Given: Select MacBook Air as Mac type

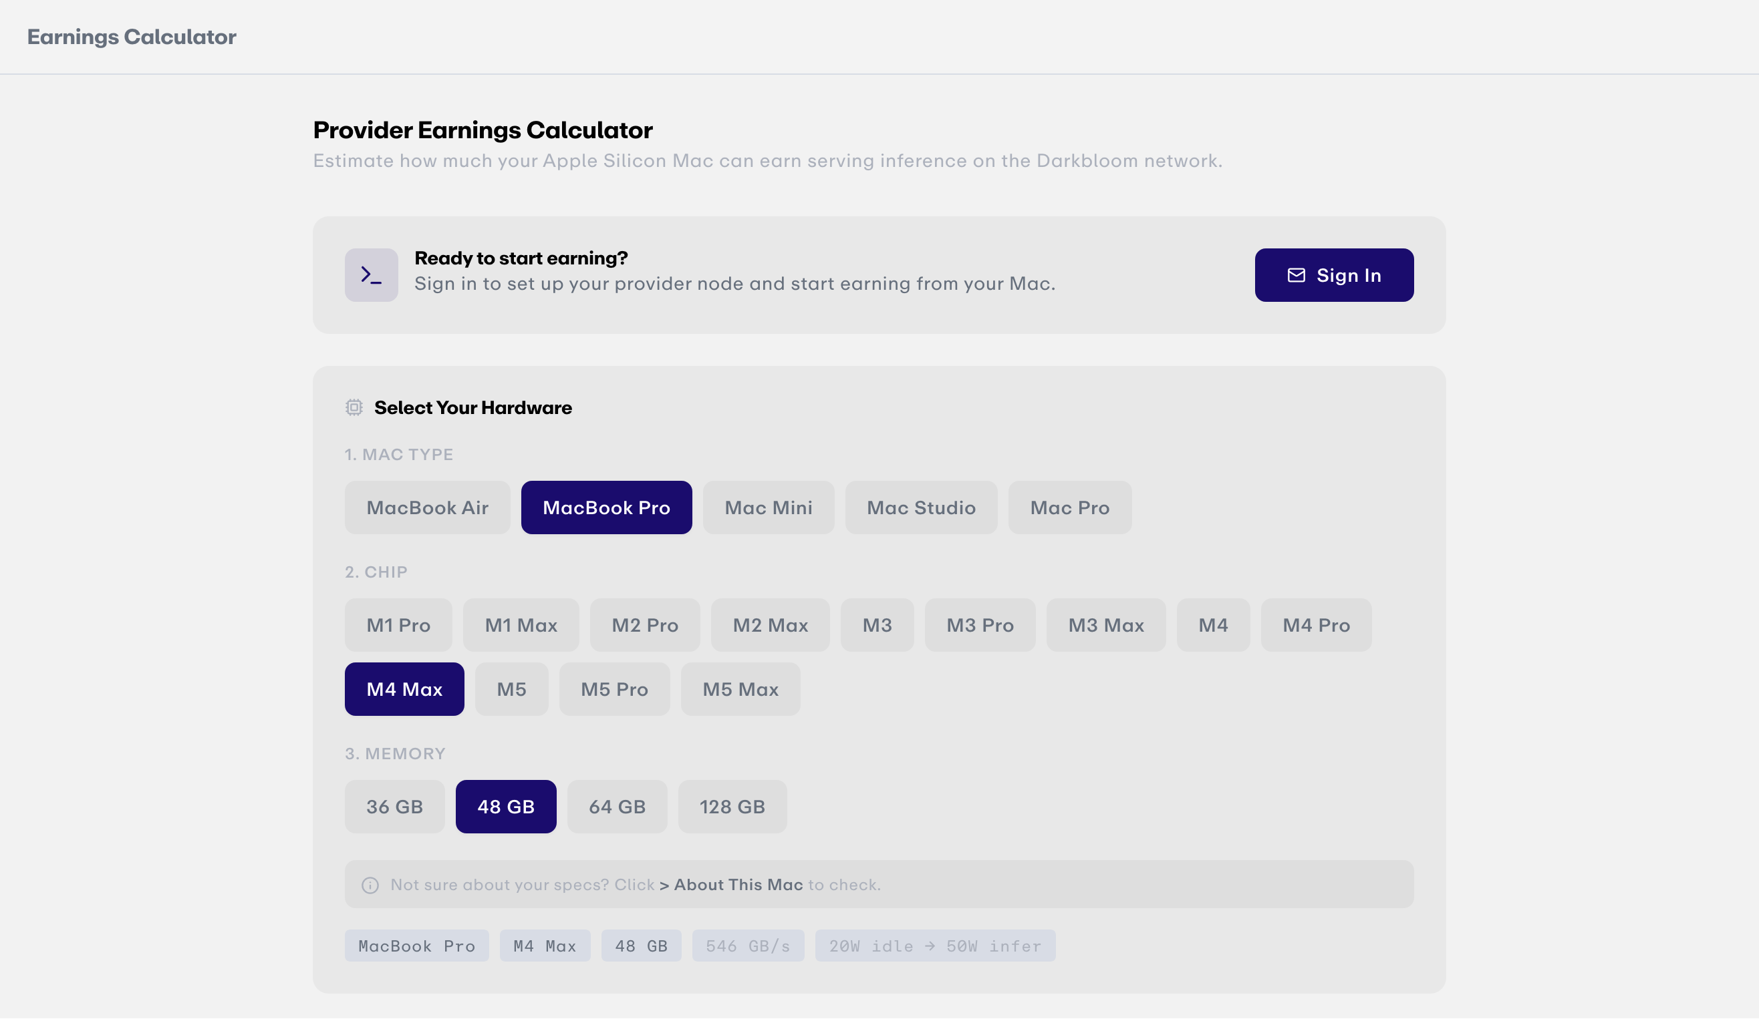Looking at the screenshot, I should (x=427, y=507).
